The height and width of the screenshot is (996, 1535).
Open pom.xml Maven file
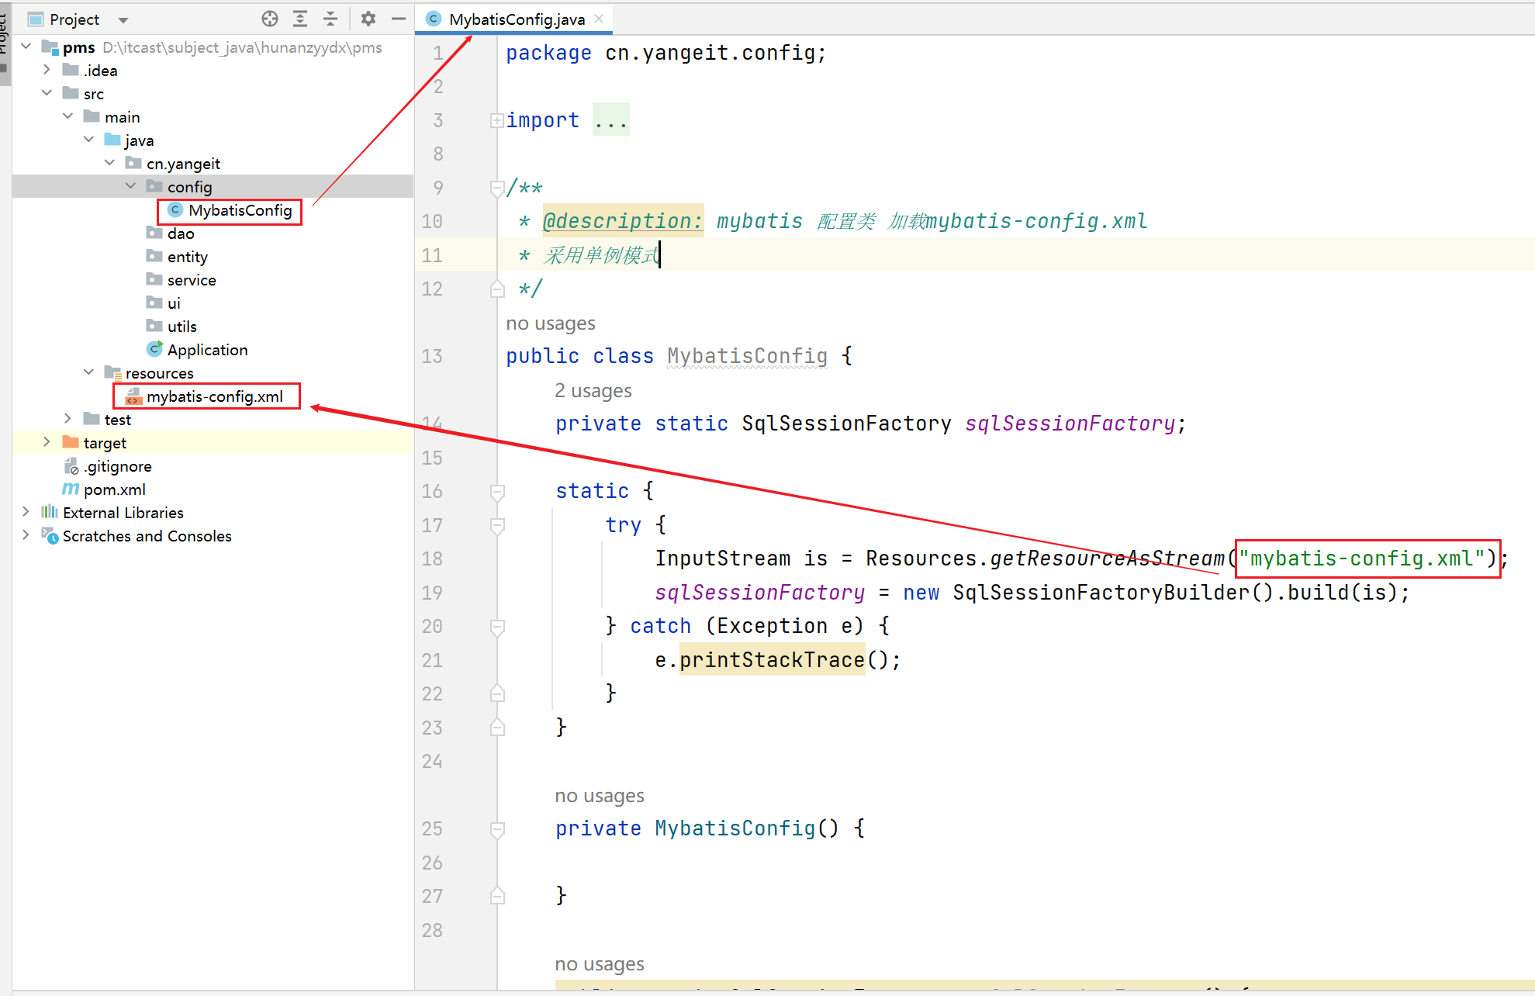114,489
